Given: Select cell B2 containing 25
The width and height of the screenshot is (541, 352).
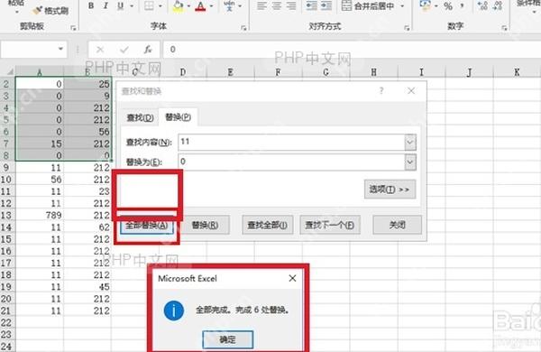Looking at the screenshot, I should coord(87,84).
